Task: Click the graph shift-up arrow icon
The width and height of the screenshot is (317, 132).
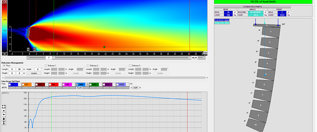Action: [4, 111]
